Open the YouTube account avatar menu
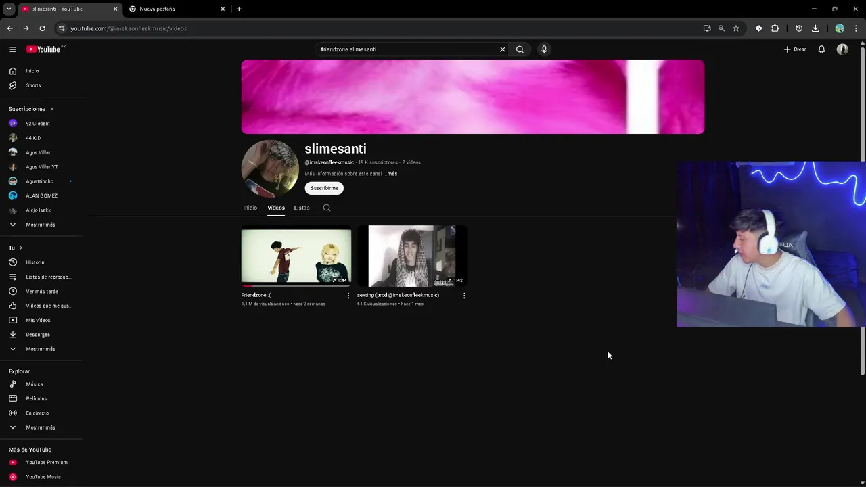This screenshot has width=866, height=487. 842,49
